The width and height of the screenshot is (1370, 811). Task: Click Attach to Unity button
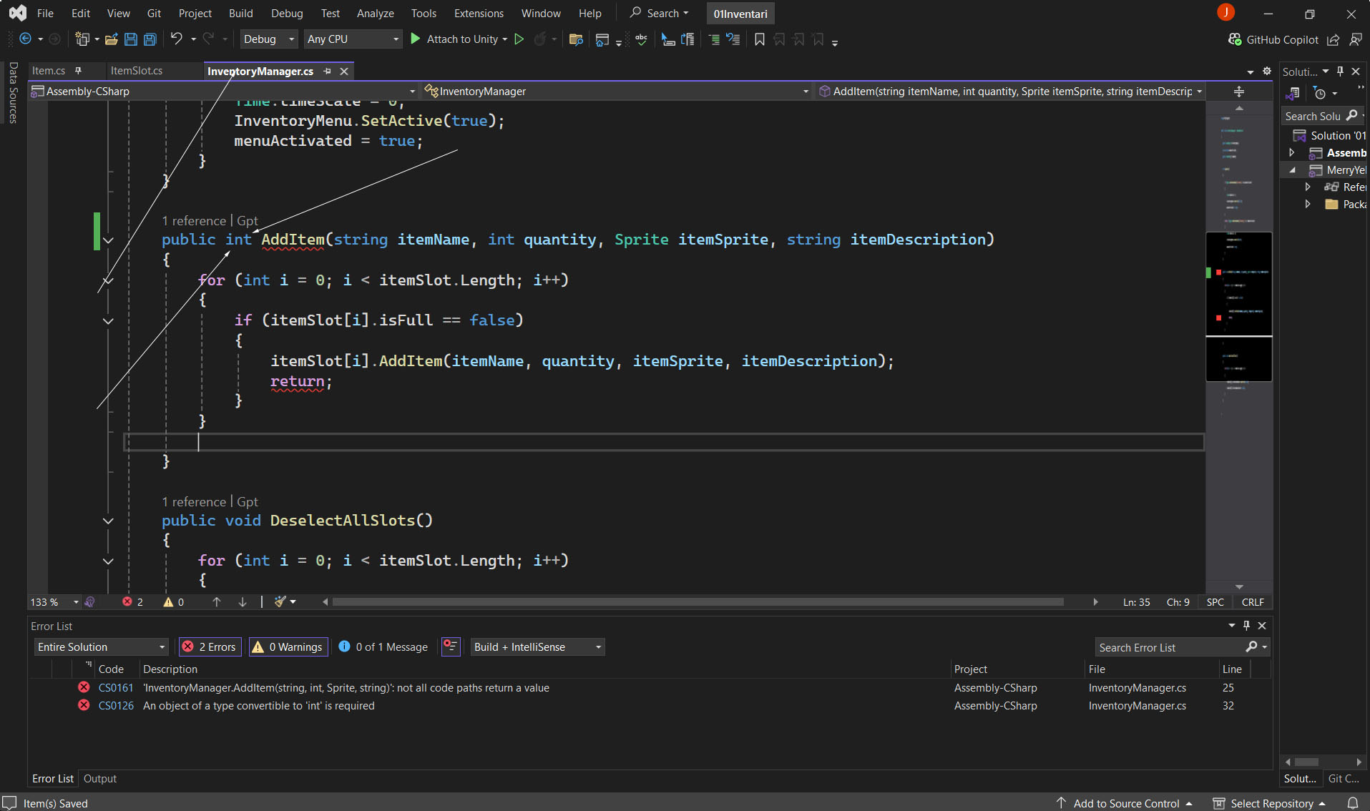460,39
